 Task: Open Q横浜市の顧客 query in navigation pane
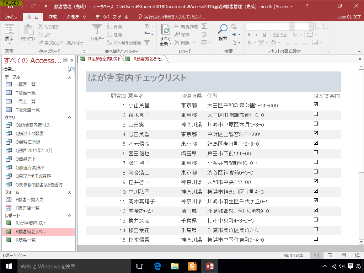coord(30,134)
